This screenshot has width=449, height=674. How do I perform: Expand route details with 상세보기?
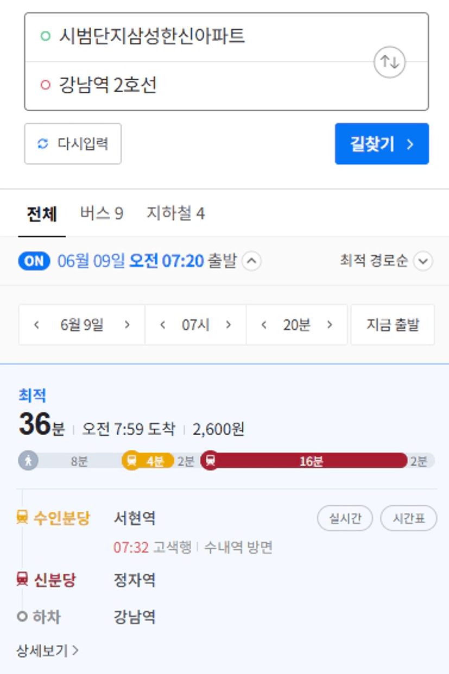point(48,650)
